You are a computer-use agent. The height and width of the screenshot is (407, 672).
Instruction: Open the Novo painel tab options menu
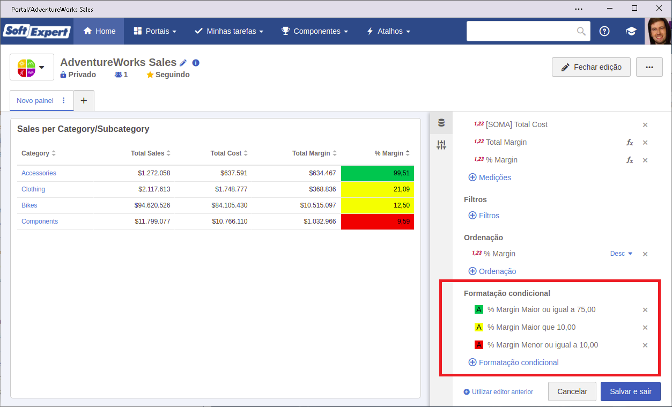pyautogui.click(x=64, y=100)
